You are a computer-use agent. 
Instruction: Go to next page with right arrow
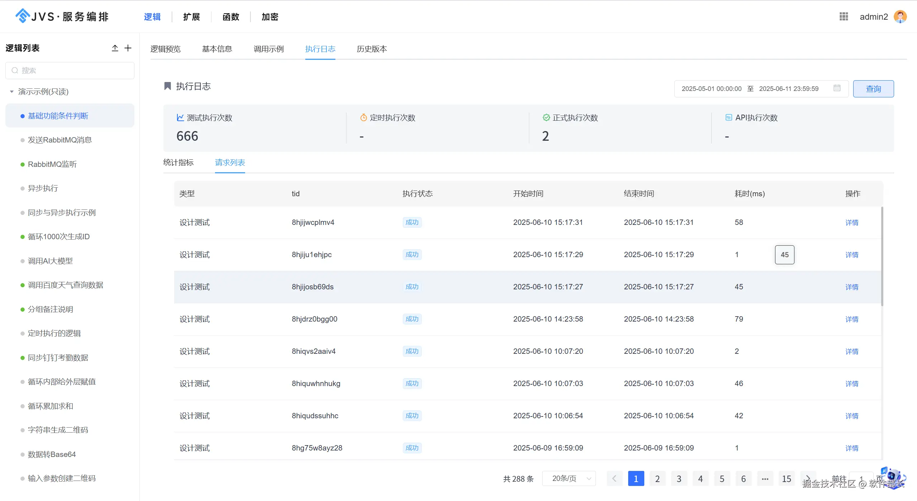(808, 478)
